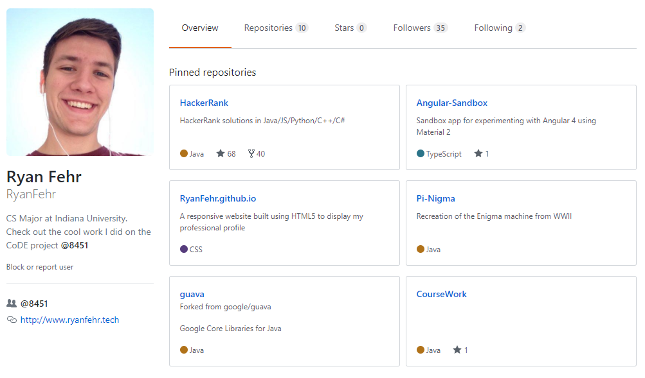This screenshot has width=645, height=378.
Task: Click the star icon on HackerRank repository
Action: point(221,153)
